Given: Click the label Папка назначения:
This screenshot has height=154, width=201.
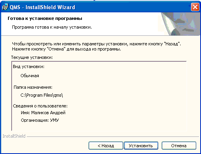Looking at the screenshot, I should (x=33, y=87).
